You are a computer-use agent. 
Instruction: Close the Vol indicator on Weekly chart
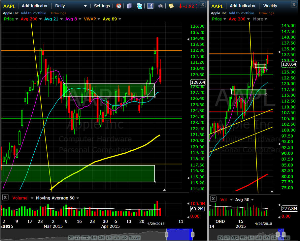click(x=213, y=199)
